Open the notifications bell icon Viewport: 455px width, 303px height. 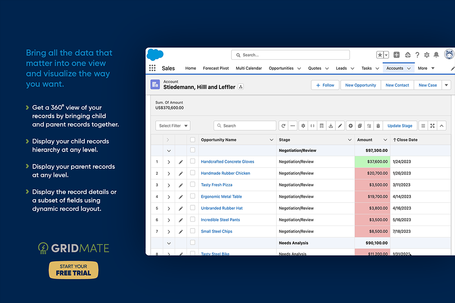tap(436, 55)
